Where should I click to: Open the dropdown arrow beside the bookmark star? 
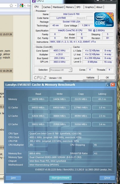click(16, 5)
